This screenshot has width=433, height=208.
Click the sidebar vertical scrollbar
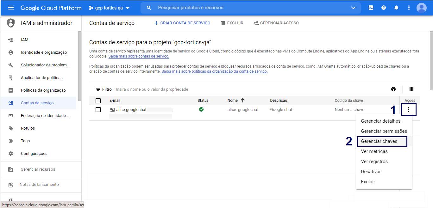tap(79, 66)
